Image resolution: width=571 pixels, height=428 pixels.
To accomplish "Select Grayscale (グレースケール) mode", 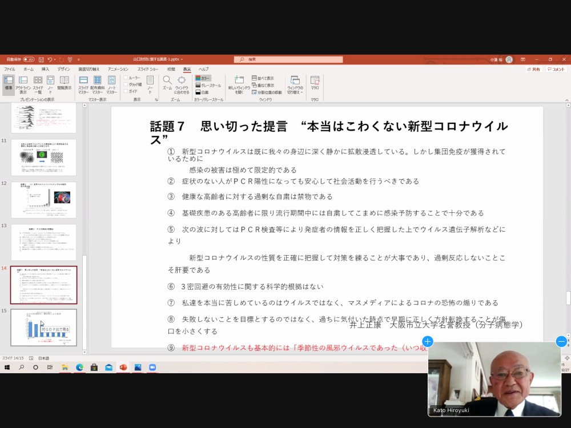I will click(208, 85).
